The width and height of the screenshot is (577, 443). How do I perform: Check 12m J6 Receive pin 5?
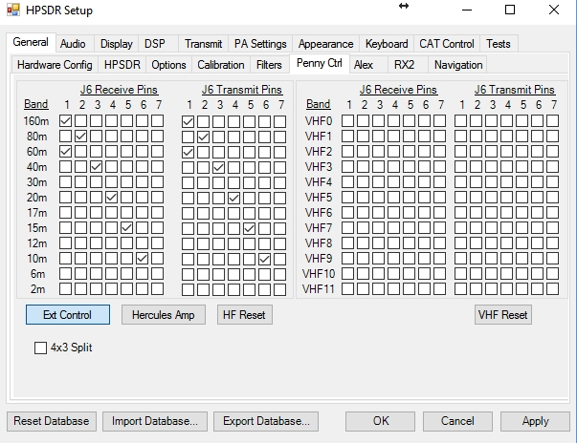127,243
